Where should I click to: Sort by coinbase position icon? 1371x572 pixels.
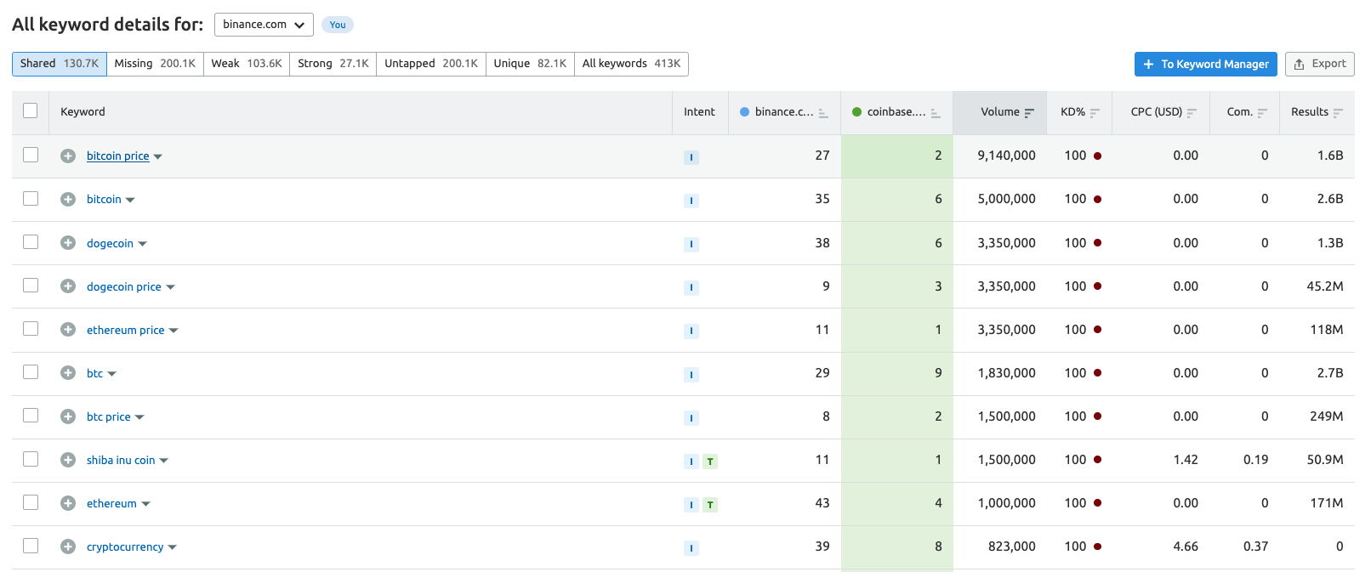(x=936, y=113)
